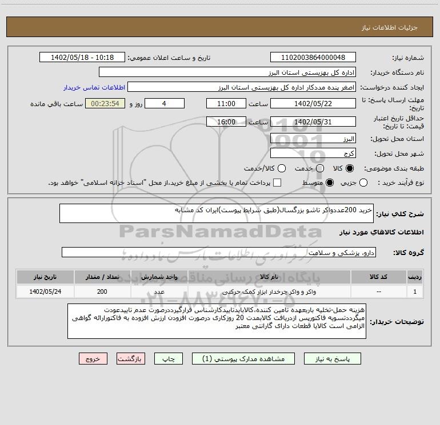Viewport: 440px width, 425px height.
Task: Click row number 1 cell
Action: pos(415,292)
